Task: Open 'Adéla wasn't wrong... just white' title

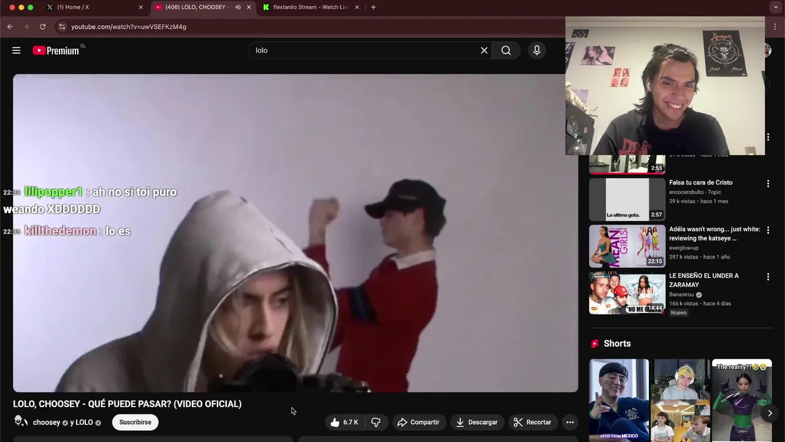Action: 714,233
